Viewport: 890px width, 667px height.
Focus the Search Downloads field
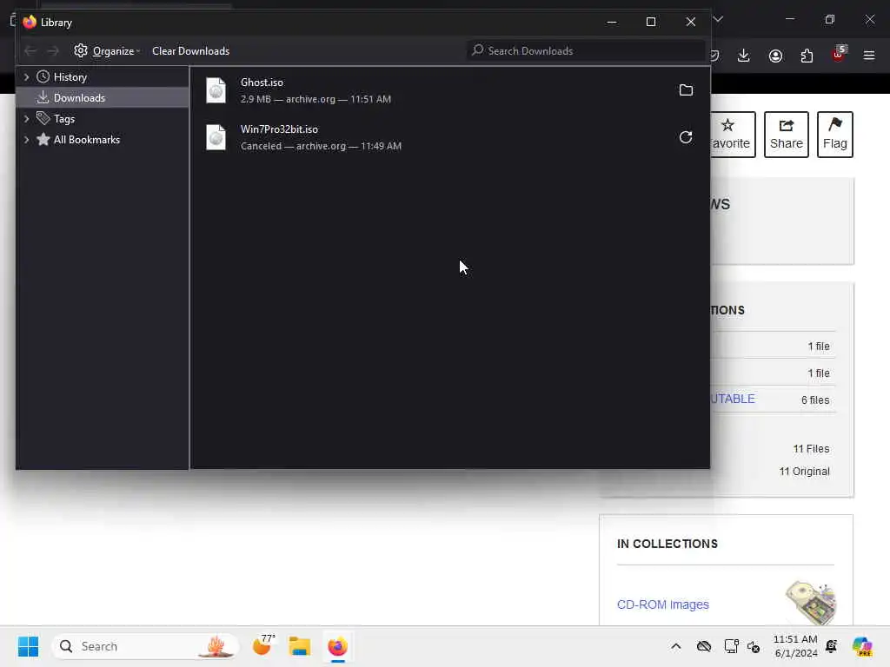585,51
